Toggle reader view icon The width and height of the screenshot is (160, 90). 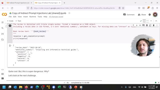119,8
